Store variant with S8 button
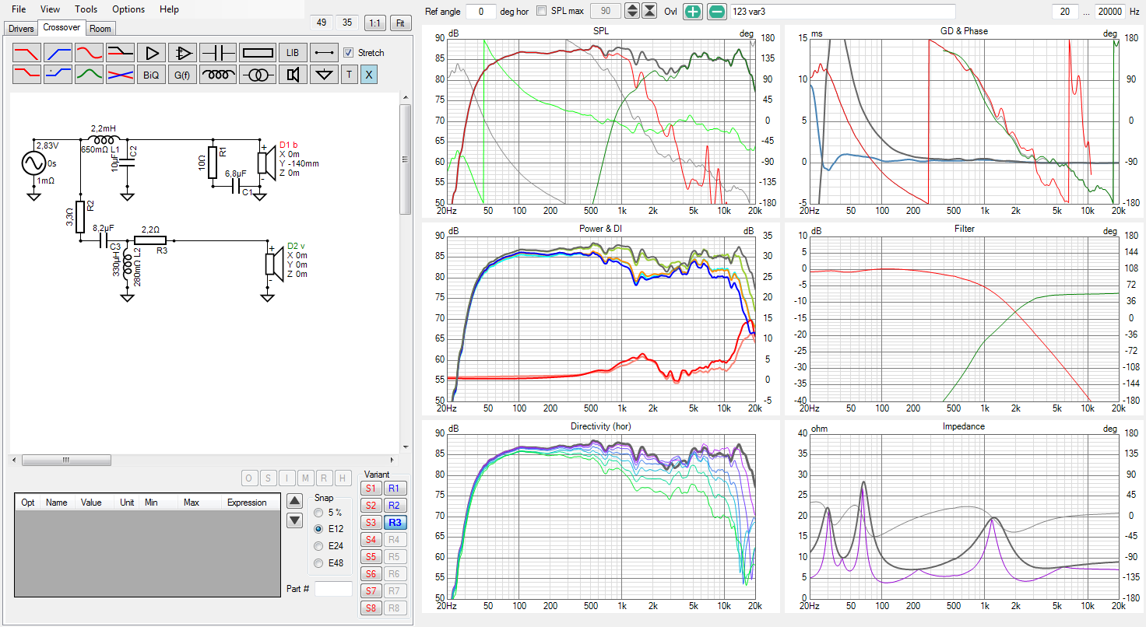 pos(371,608)
